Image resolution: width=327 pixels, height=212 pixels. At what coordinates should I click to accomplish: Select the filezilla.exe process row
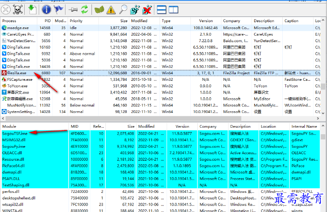pos(160,73)
